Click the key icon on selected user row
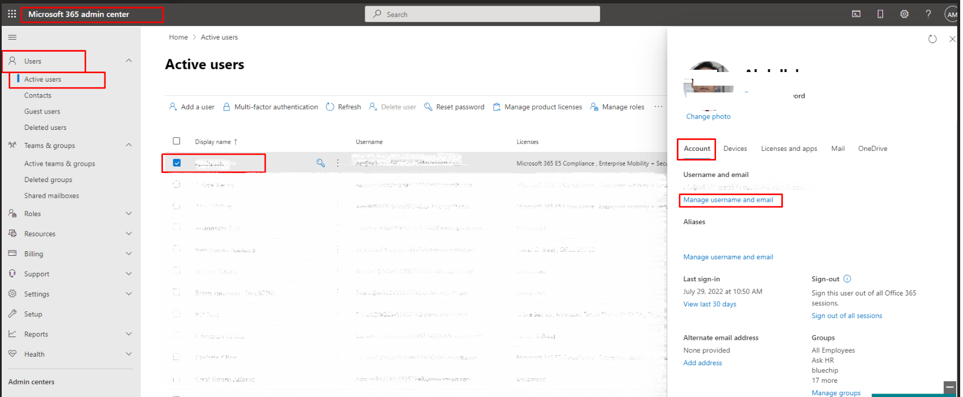This screenshot has width=963, height=397. [x=321, y=163]
